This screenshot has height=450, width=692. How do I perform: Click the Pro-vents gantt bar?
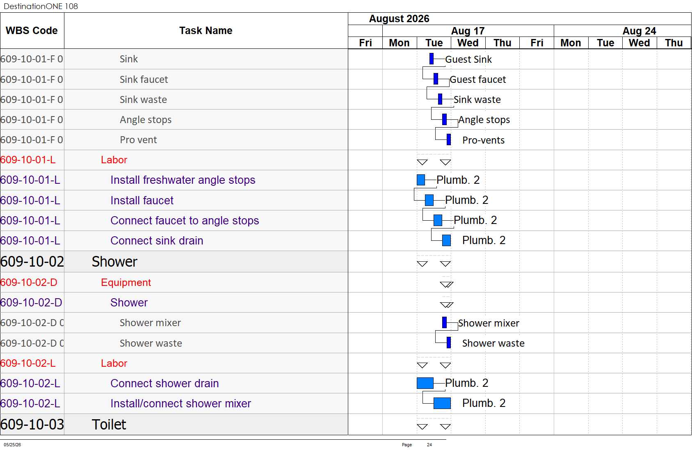tap(449, 139)
